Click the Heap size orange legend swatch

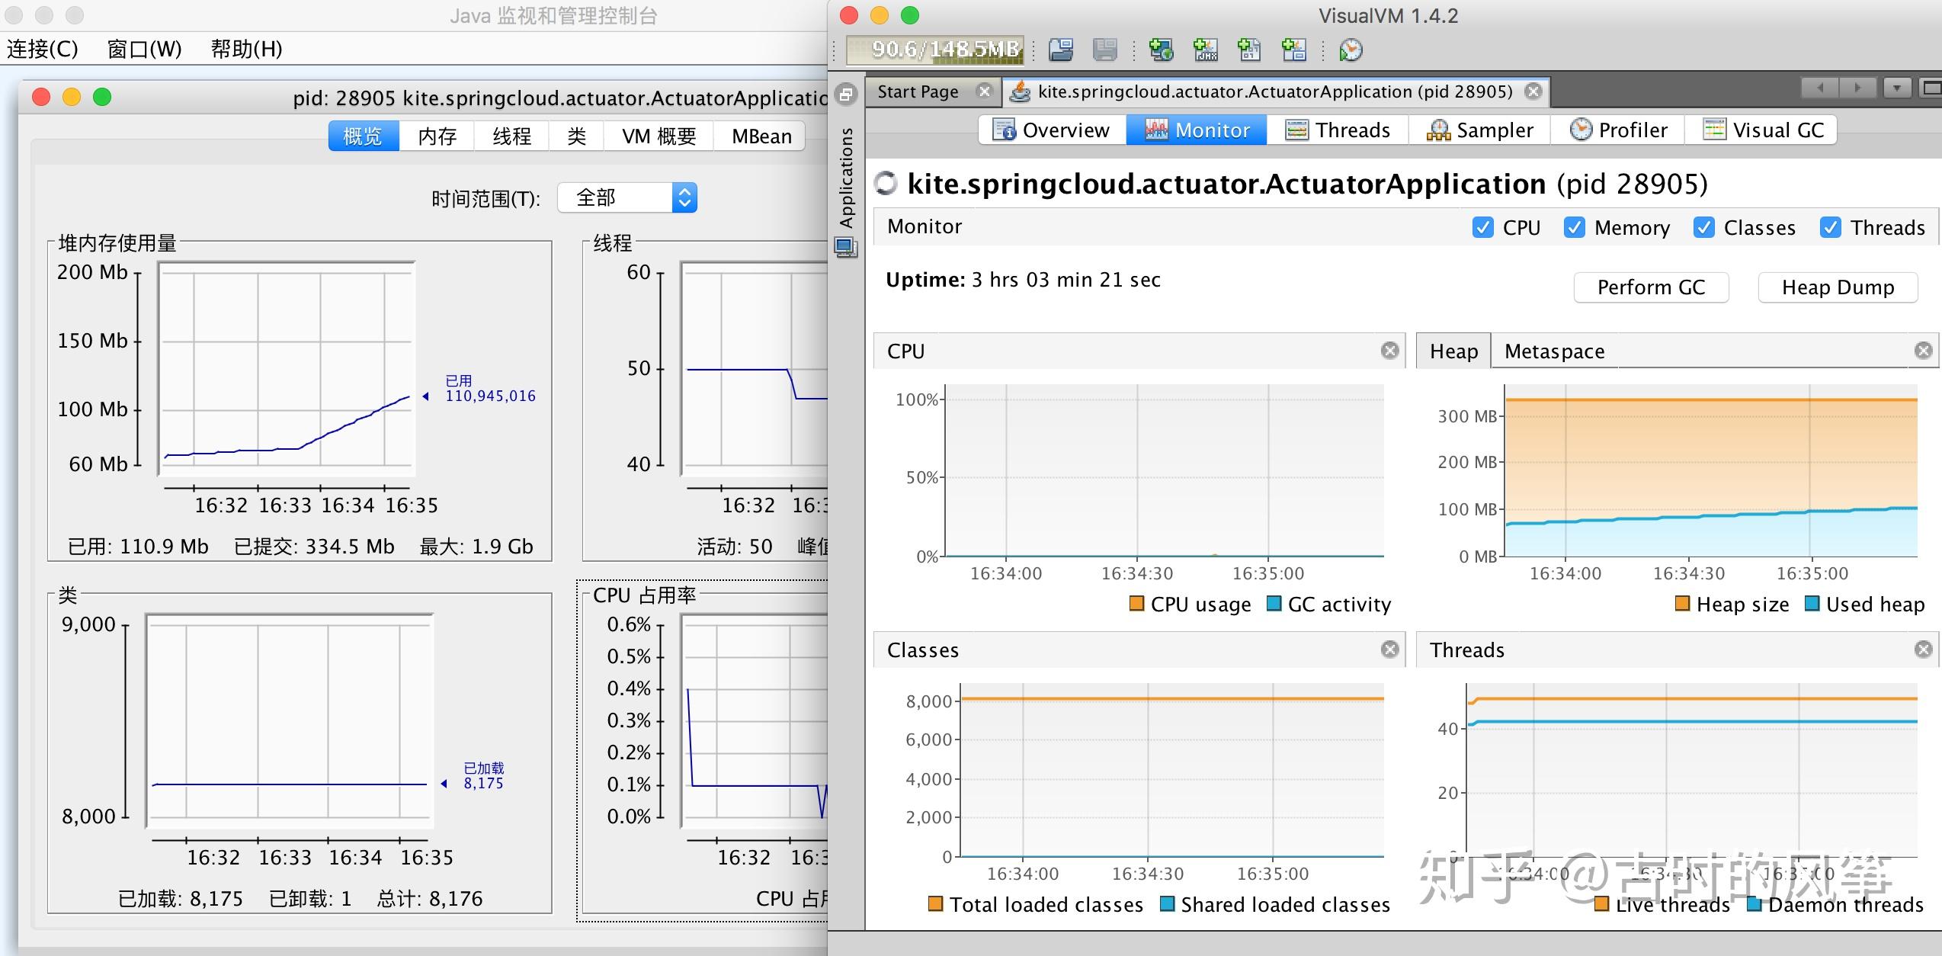pos(1682,603)
